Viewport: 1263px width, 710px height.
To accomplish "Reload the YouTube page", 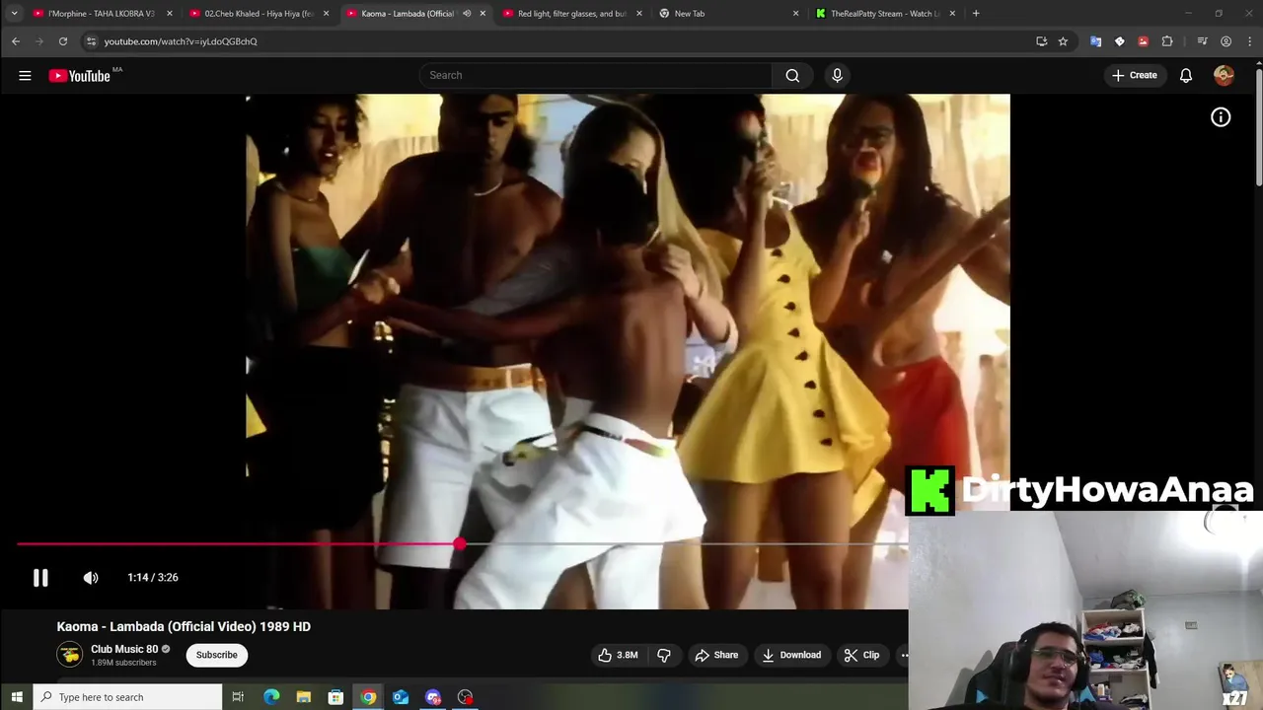I will point(63,41).
